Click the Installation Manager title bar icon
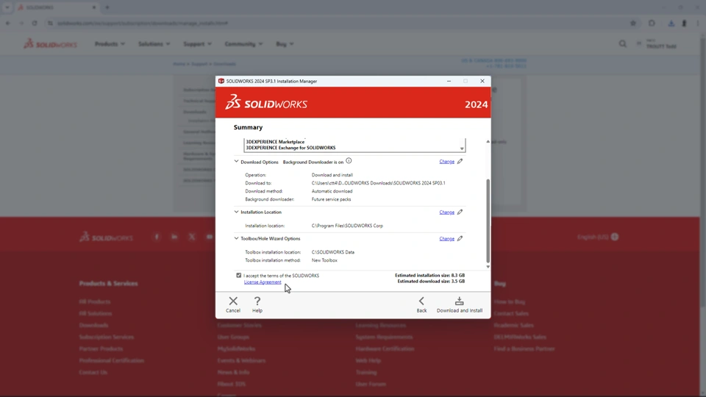Screen dimensions: 706x397 click(221, 81)
